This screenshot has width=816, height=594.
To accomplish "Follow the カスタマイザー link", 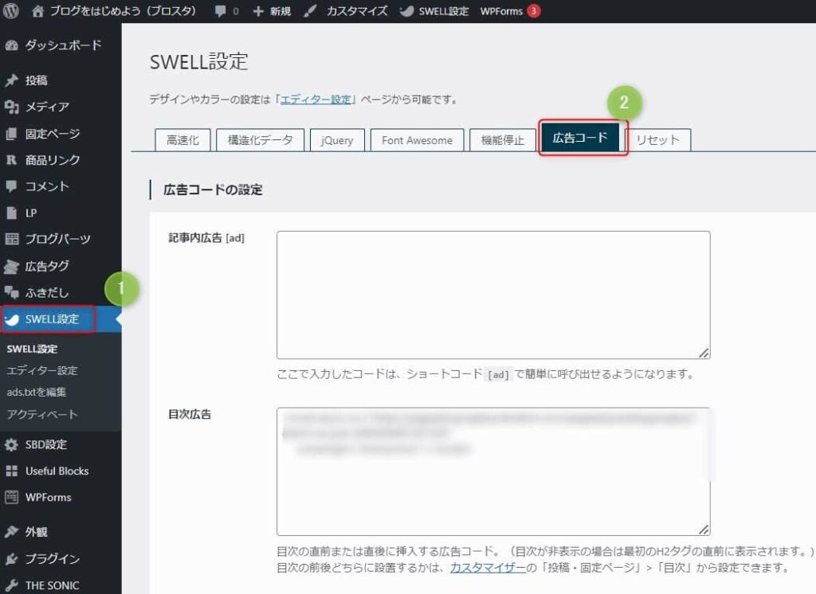I will click(x=488, y=567).
